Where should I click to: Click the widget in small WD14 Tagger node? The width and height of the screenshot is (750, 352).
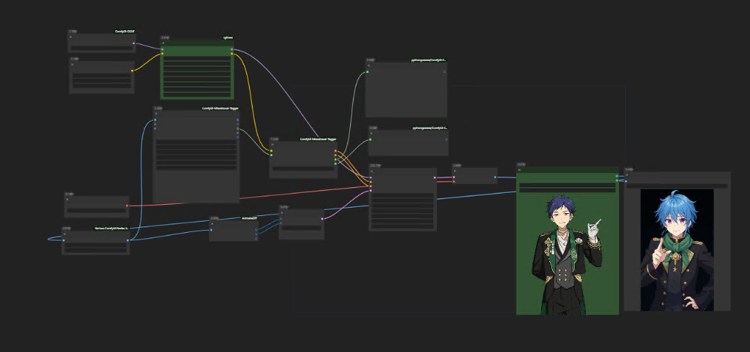point(303,168)
